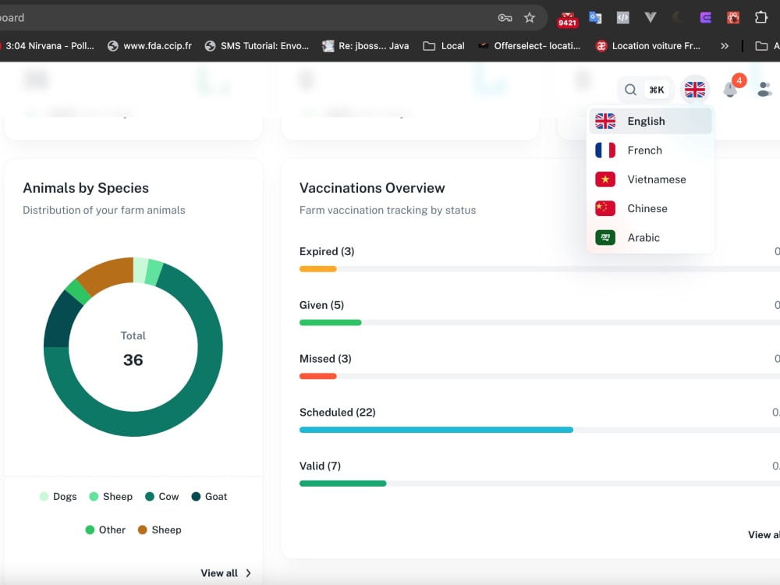Viewport: 780px width, 585px height.
Task: Open Google Translate extension icon
Action: click(x=595, y=18)
